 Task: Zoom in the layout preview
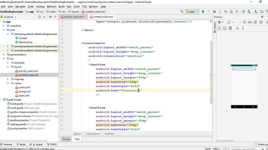(x=255, y=22)
